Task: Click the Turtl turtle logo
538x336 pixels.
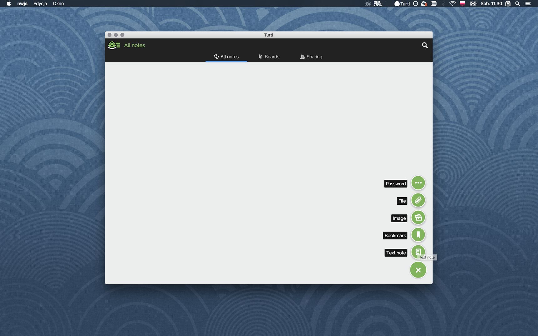Action: tap(114, 45)
